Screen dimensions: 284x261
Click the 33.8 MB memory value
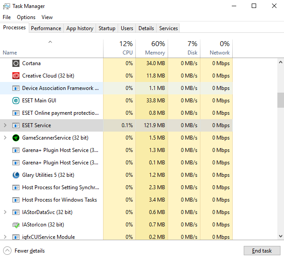coord(156,101)
